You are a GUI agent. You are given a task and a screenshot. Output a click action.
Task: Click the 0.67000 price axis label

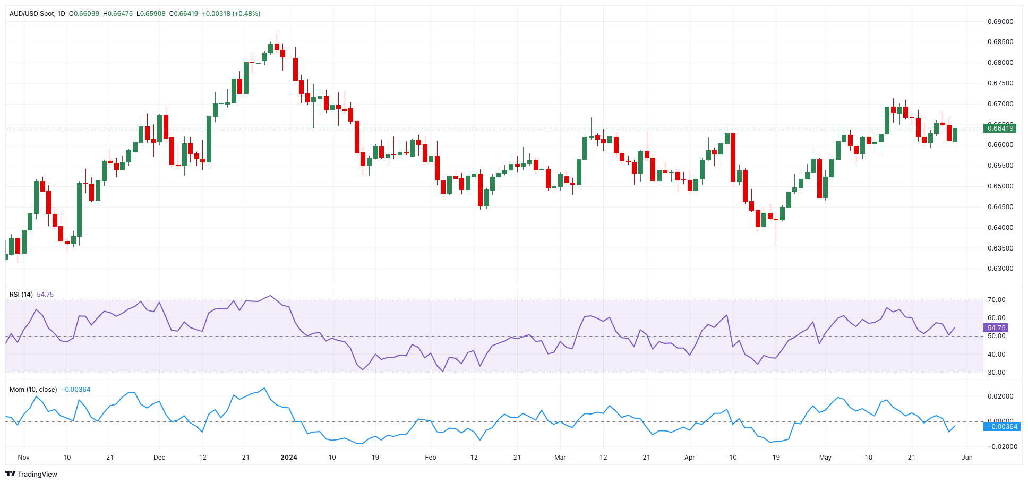pos(1000,104)
